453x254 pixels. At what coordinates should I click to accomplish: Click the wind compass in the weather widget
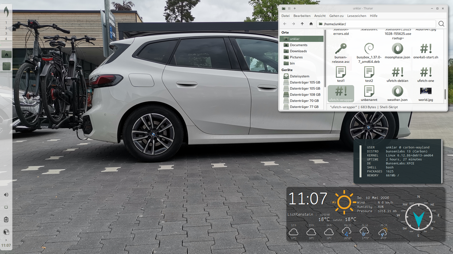tap(419, 217)
